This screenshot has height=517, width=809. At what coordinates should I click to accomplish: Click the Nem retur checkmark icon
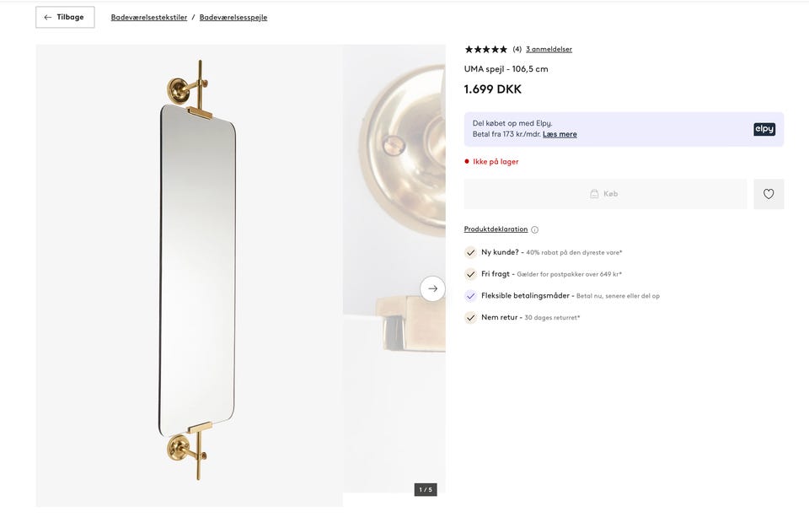[x=471, y=318]
